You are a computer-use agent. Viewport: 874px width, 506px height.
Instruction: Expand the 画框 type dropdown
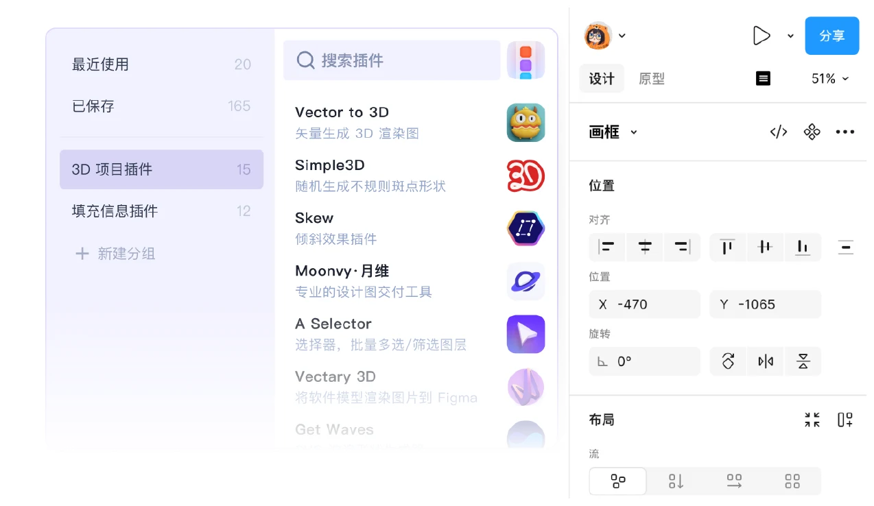634,132
